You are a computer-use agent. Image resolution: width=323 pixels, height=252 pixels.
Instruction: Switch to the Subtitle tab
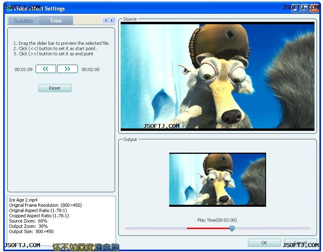tap(23, 21)
